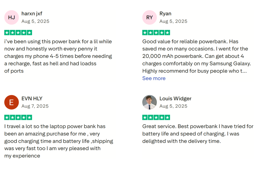This screenshot has height=170, width=259.
Task: Open reviewer name Ryan
Action: click(x=165, y=14)
